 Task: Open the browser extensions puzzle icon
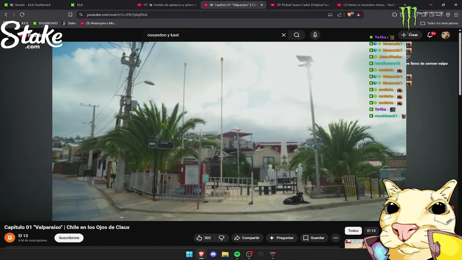click(x=395, y=14)
